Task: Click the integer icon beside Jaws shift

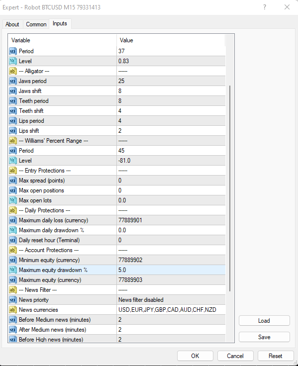Action: click(x=13, y=91)
